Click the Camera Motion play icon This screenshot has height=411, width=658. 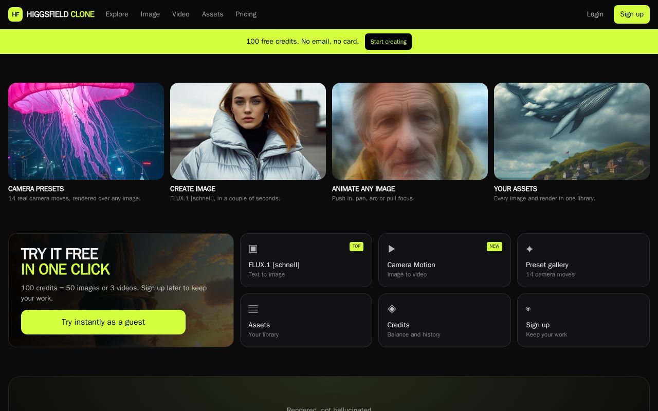[x=392, y=249]
